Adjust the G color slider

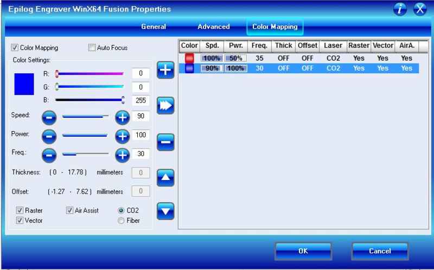point(90,87)
